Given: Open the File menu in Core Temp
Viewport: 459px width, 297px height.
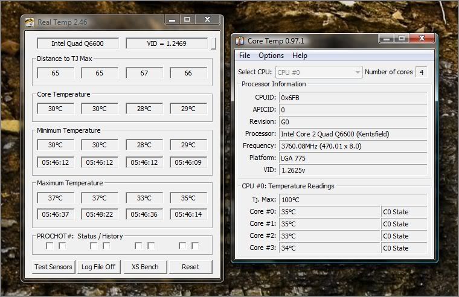Looking at the screenshot, I should (x=245, y=56).
